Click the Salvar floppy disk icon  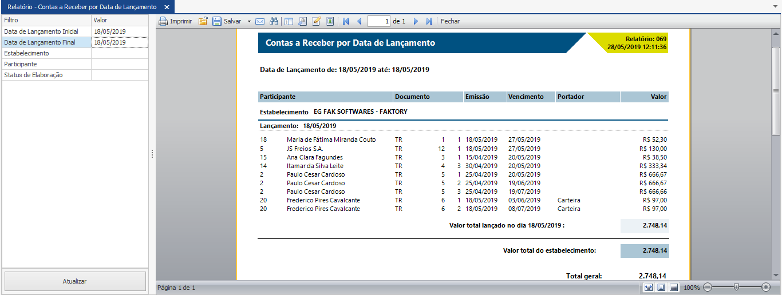[x=217, y=21]
